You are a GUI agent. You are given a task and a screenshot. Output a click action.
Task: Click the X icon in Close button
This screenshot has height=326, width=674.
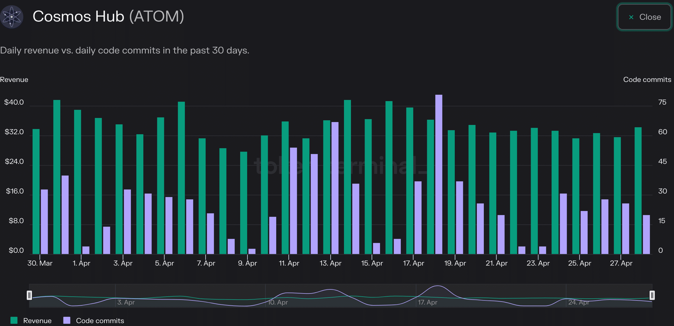click(631, 17)
